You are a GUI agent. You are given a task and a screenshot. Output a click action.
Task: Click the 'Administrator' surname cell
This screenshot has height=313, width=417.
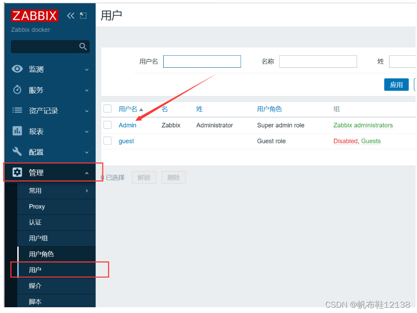pos(215,125)
